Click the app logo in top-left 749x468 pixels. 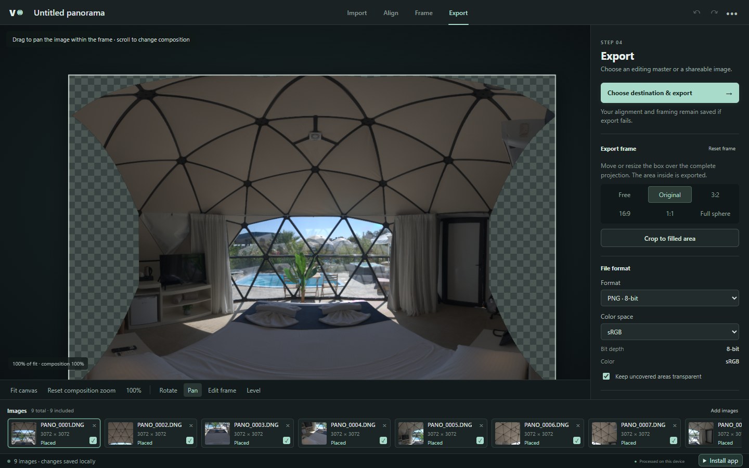pyautogui.click(x=16, y=12)
